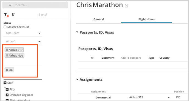The width and height of the screenshot is (189, 101).
Task: Switch to the General tab
Action: click(99, 19)
